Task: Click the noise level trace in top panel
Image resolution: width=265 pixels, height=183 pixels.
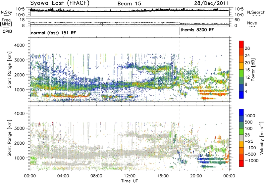Action: 130,11
